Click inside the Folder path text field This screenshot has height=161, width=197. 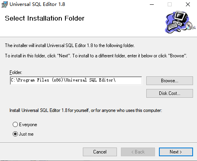pyautogui.click(x=76, y=80)
